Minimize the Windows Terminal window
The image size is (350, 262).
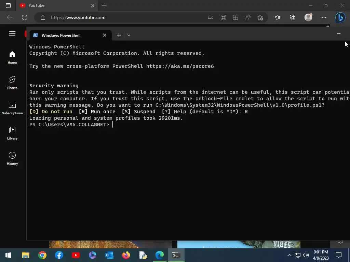point(339,34)
